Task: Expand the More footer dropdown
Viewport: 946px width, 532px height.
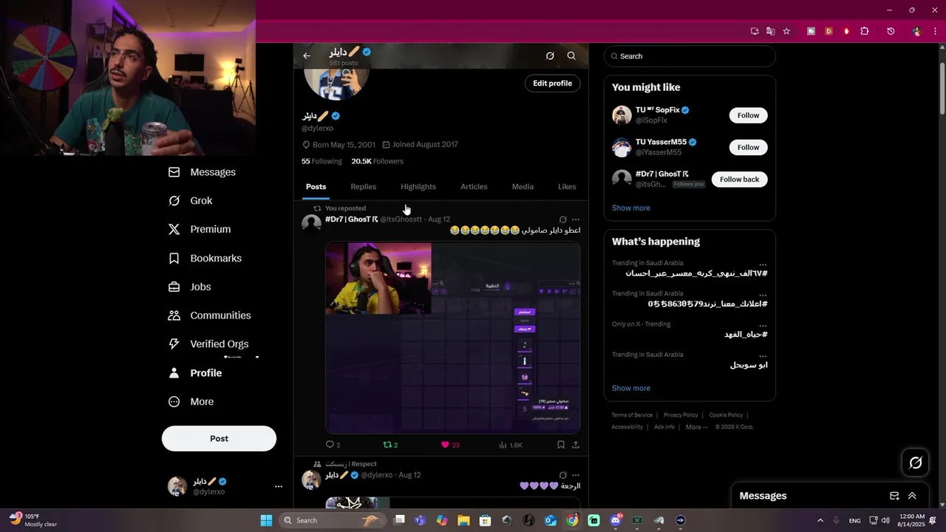Action: pyautogui.click(x=697, y=427)
